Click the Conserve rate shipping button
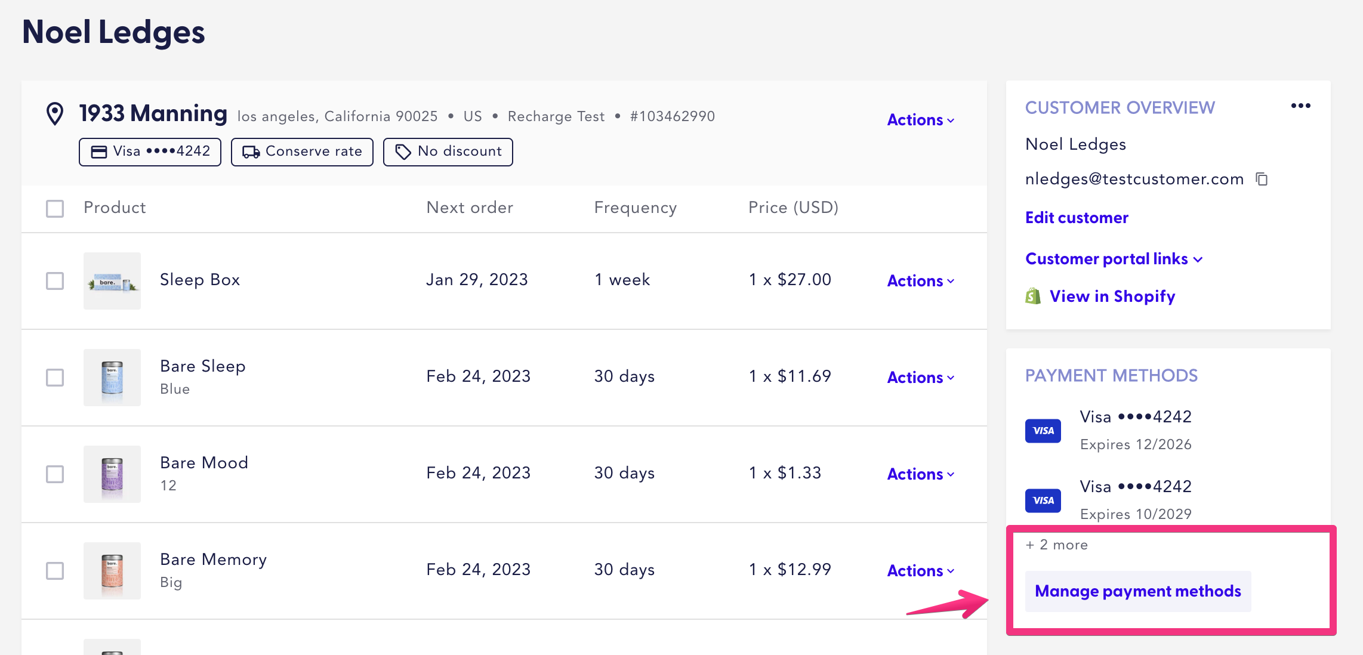 coord(302,152)
